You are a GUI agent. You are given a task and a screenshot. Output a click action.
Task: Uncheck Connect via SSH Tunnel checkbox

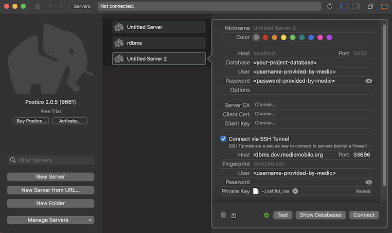[223, 138]
